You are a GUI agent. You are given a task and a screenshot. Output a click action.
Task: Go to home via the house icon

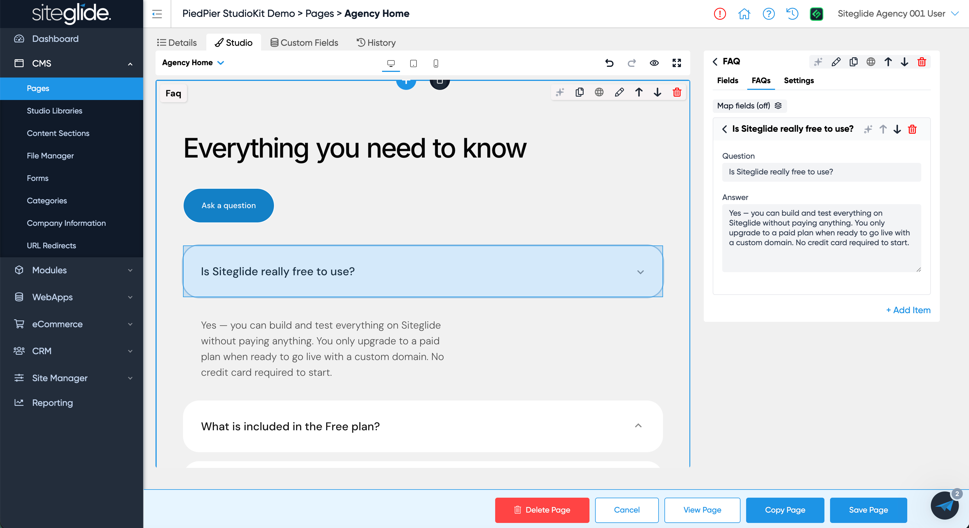click(744, 14)
